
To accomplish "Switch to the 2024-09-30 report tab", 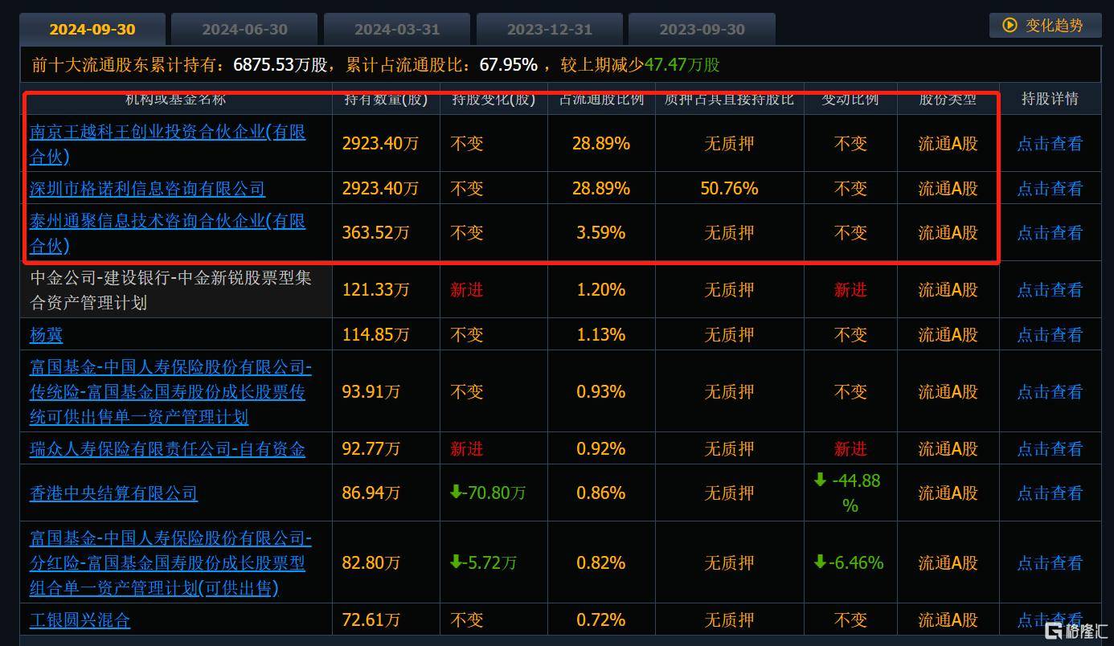I will click(x=92, y=29).
